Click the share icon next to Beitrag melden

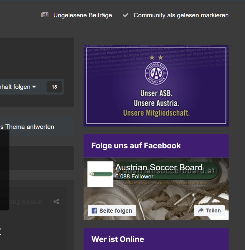pos(56,201)
